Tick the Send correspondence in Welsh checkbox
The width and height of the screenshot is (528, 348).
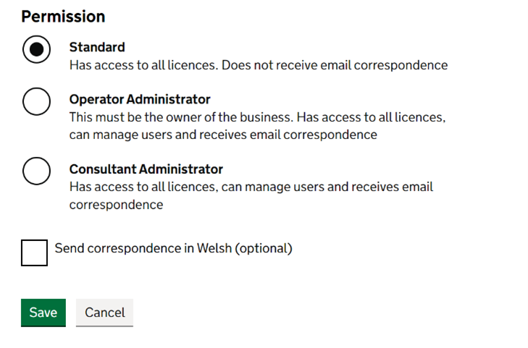[x=34, y=252]
